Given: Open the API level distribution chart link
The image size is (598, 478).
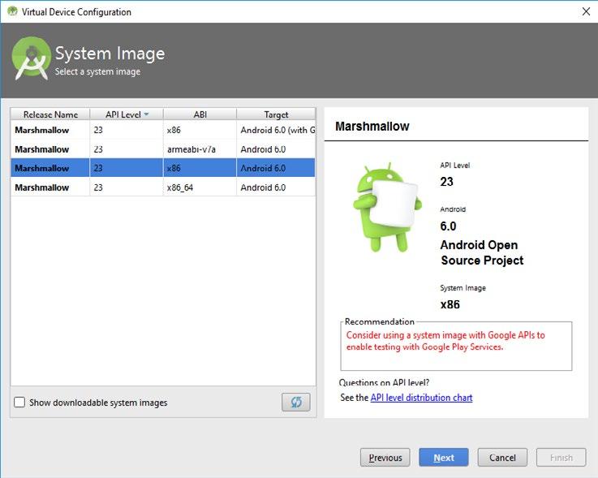Looking at the screenshot, I should pyautogui.click(x=421, y=398).
